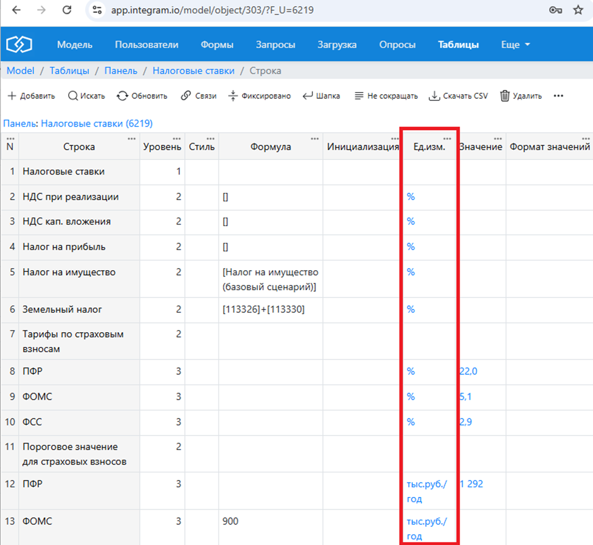Toggle the Не сокращать text option

coord(359,96)
